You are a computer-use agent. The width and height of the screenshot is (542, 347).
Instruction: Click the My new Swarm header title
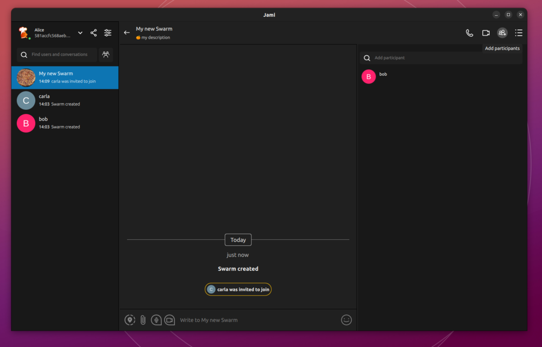tap(154, 29)
